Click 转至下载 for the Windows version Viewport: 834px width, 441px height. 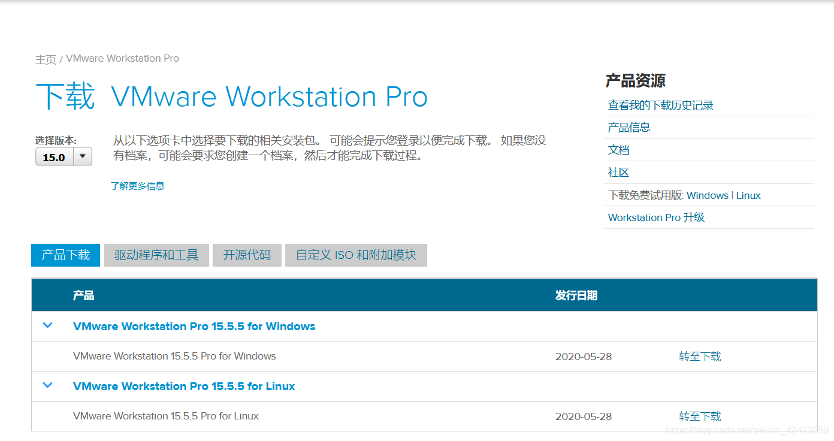pos(700,357)
